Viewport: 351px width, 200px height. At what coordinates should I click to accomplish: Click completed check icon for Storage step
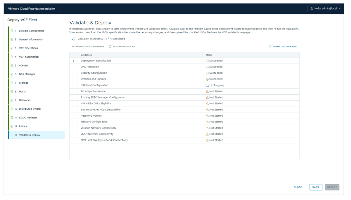(12, 83)
